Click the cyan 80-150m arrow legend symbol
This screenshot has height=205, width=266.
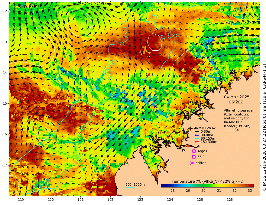196,139
